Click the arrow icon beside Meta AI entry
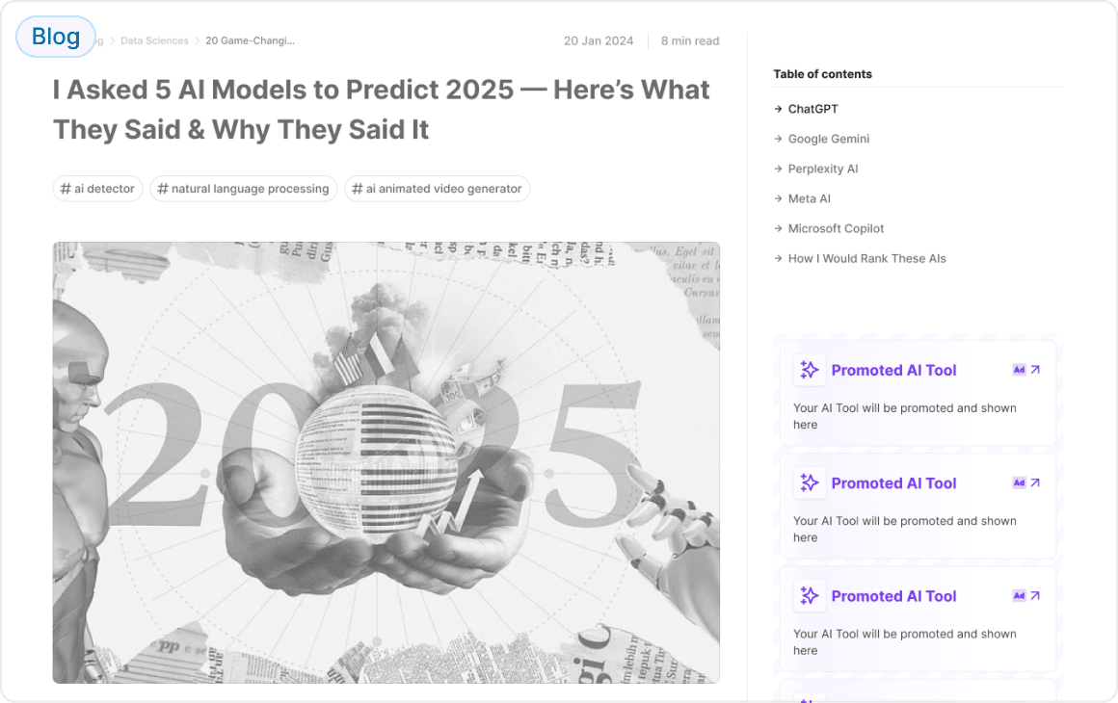This screenshot has height=703, width=1118. click(779, 198)
